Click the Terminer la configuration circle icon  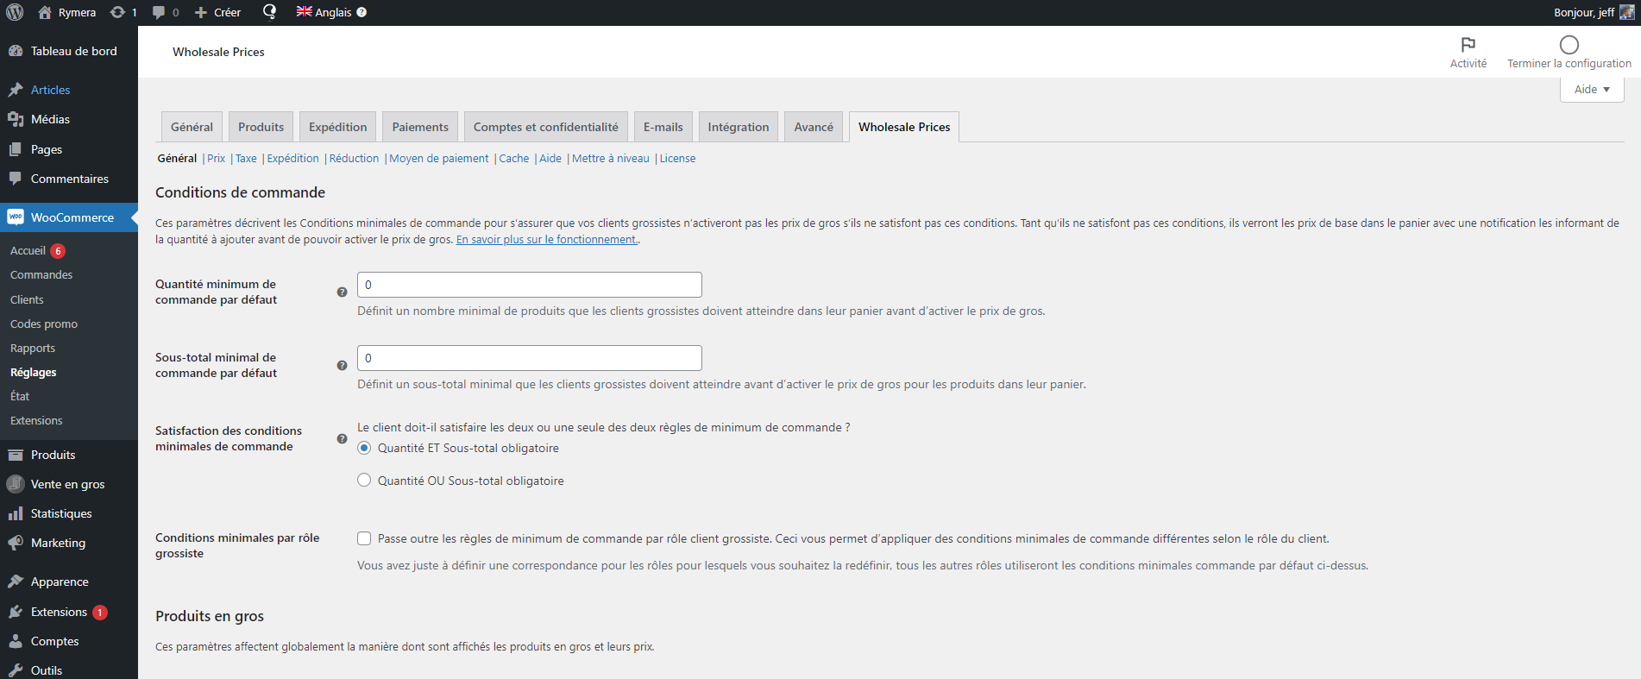[x=1569, y=45]
